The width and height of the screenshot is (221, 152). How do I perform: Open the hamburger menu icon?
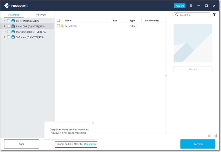click(x=191, y=5)
